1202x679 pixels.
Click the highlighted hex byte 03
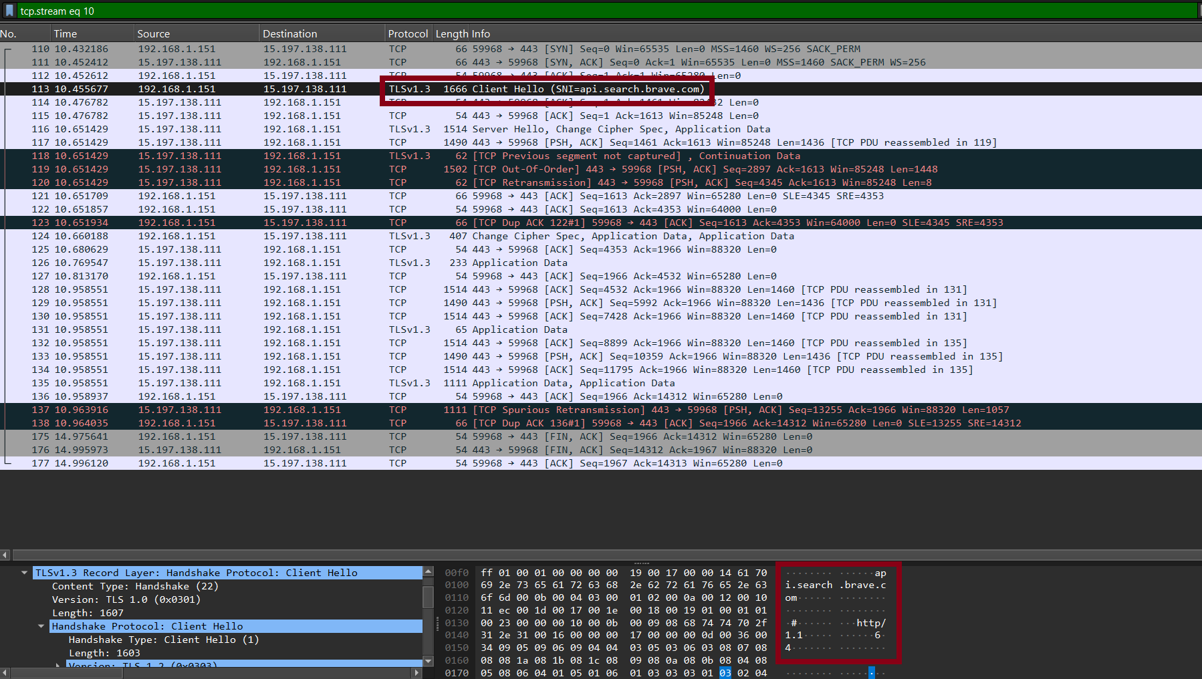point(725,674)
